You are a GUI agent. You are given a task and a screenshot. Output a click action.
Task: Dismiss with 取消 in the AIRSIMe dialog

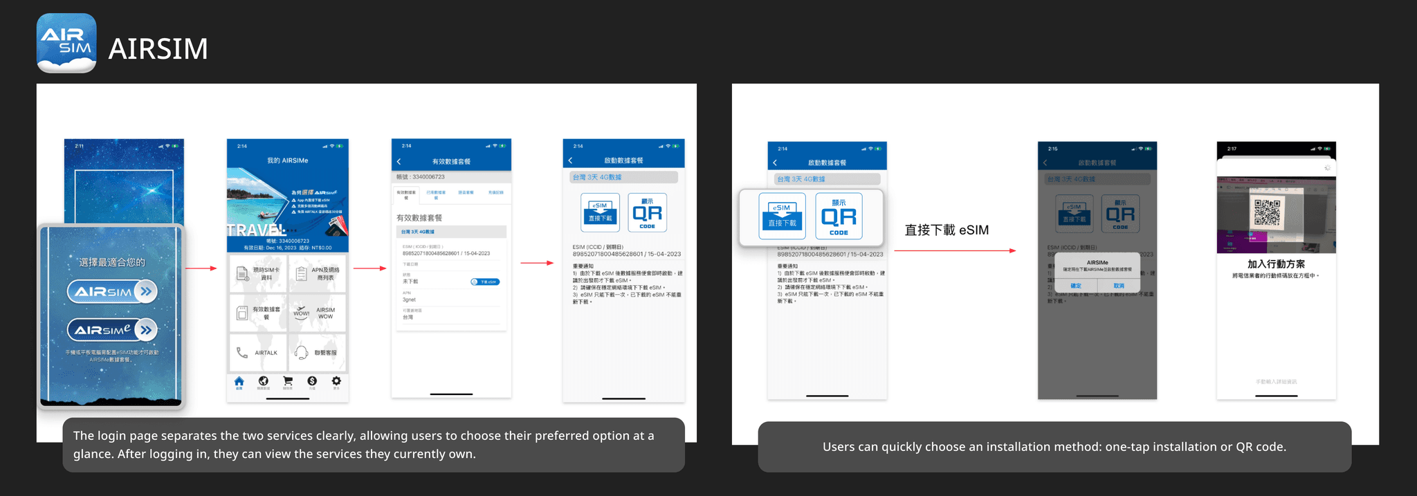point(1119,286)
